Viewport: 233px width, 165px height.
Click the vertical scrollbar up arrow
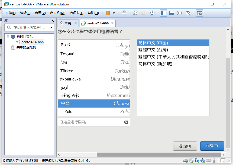[228, 30]
